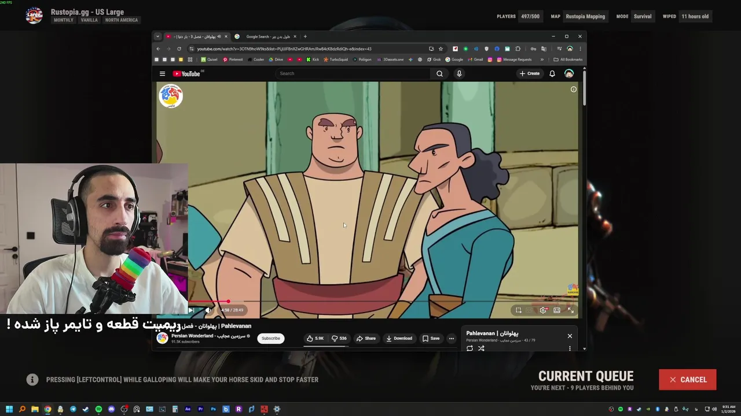Open the Grok bookmark

(x=434, y=60)
